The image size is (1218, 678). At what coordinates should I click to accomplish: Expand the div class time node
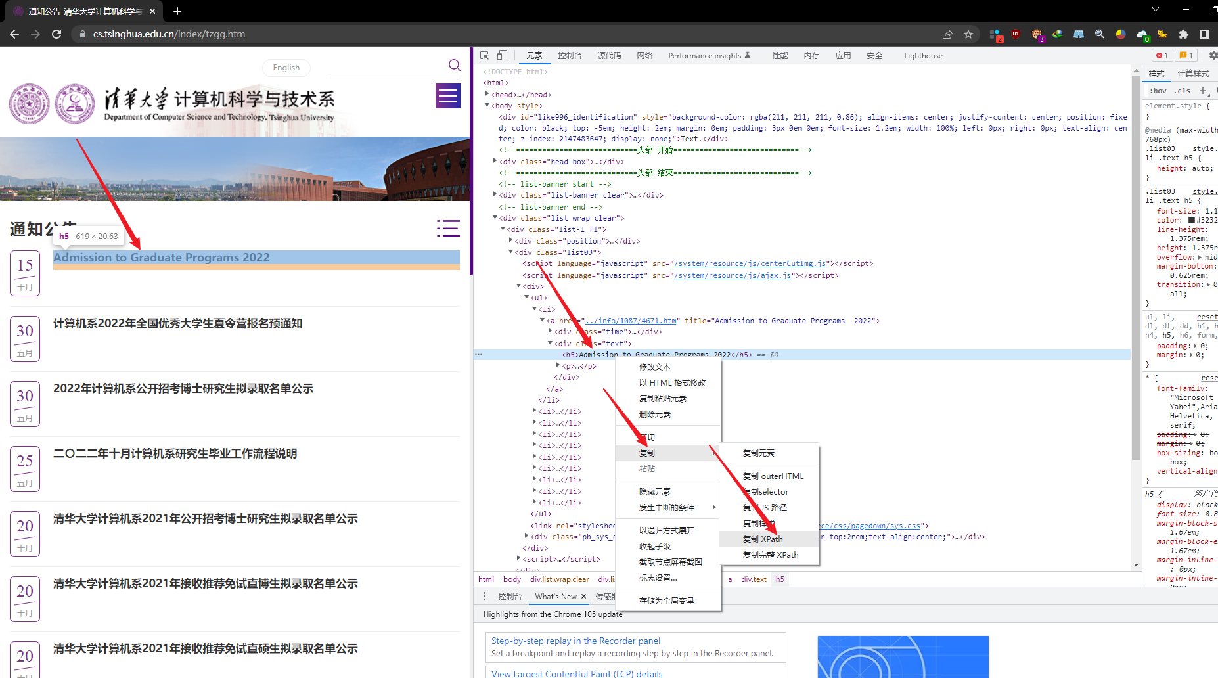(x=550, y=332)
